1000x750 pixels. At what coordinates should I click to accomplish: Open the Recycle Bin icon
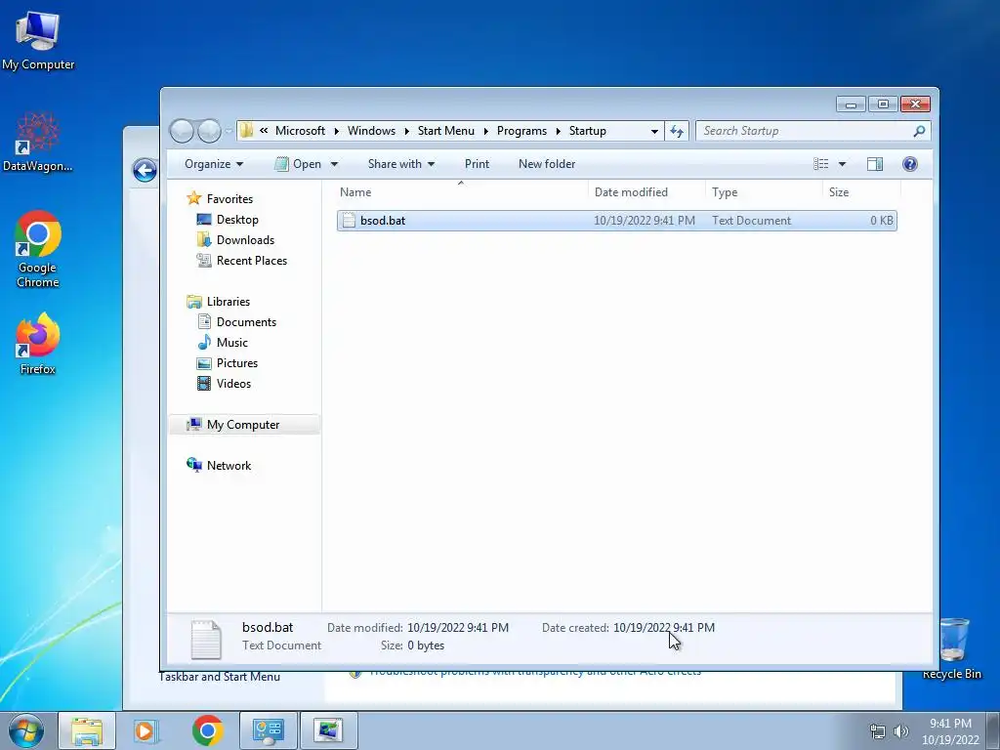click(x=952, y=646)
